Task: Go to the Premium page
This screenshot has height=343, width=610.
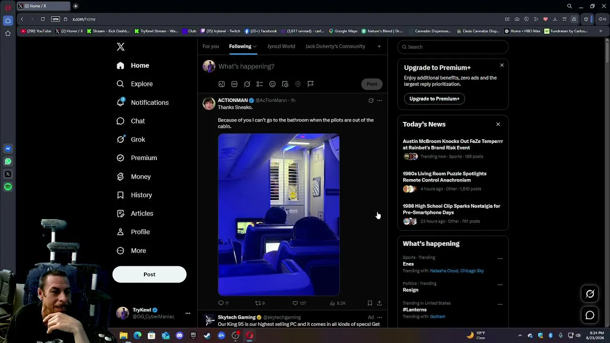Action: (137, 158)
